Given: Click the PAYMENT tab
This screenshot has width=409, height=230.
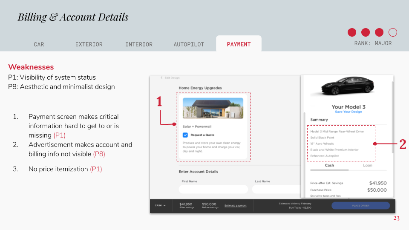Looking at the screenshot, I should [x=239, y=44].
